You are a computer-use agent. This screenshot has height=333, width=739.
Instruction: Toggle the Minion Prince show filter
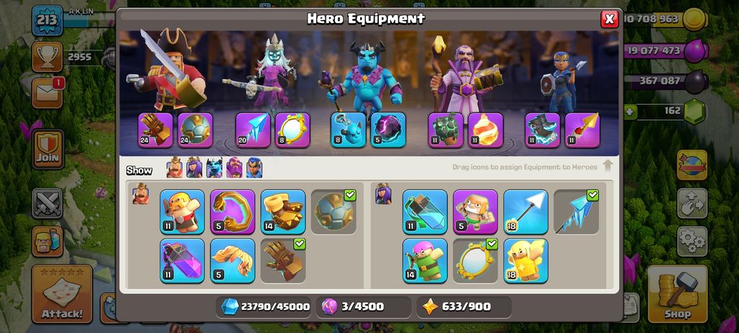click(x=214, y=168)
